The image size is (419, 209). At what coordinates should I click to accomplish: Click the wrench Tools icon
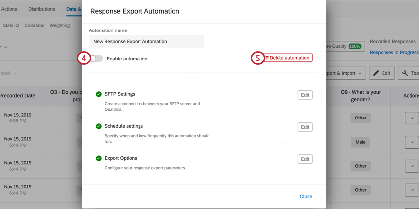405,73
